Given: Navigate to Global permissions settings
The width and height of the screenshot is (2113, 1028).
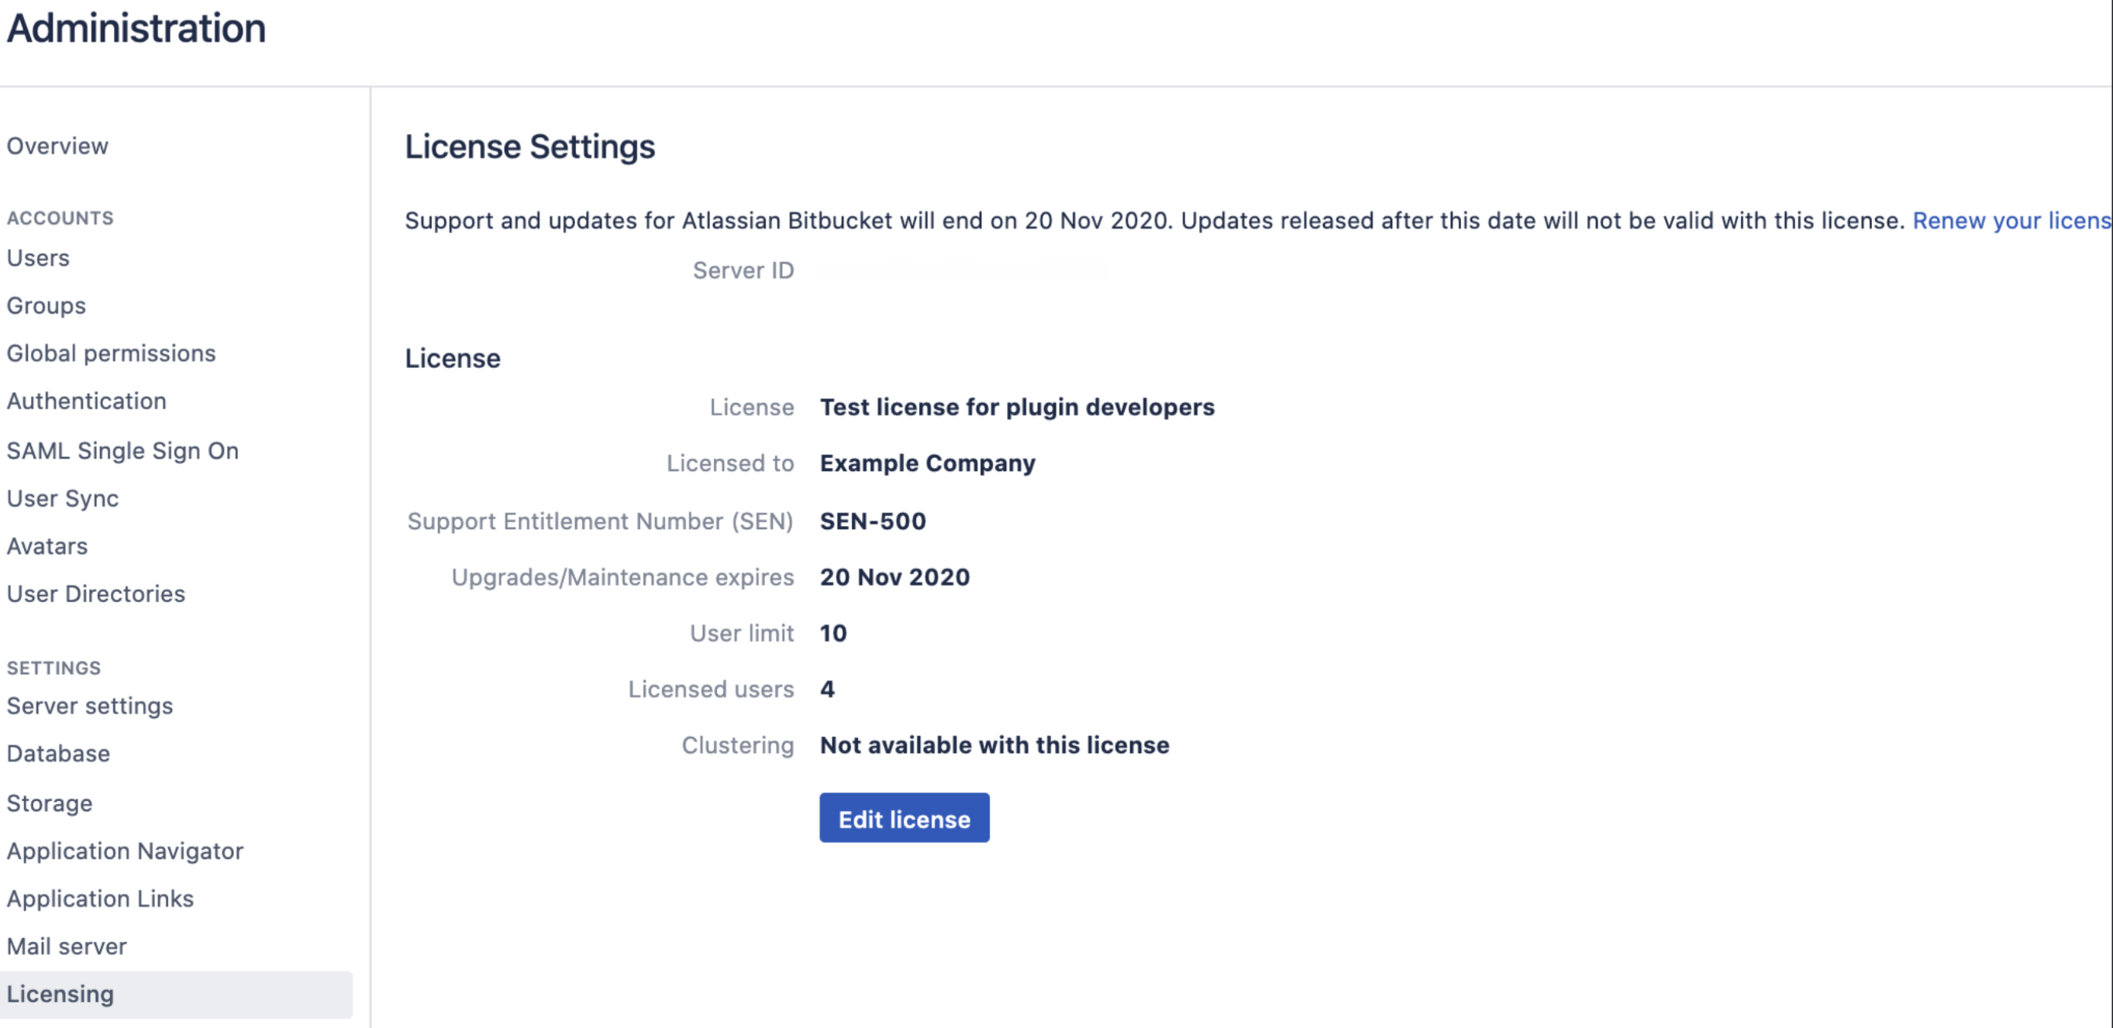Looking at the screenshot, I should pos(111,353).
